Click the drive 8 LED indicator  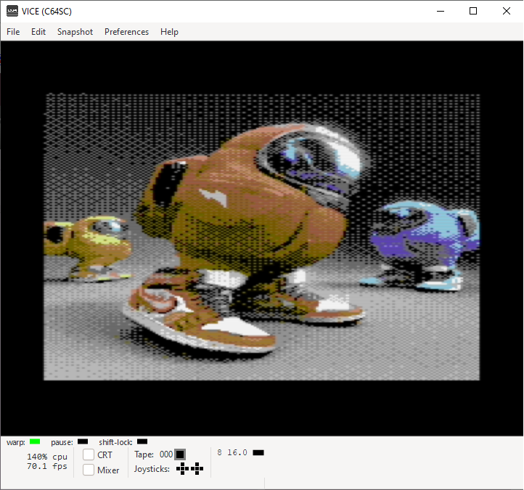click(258, 452)
